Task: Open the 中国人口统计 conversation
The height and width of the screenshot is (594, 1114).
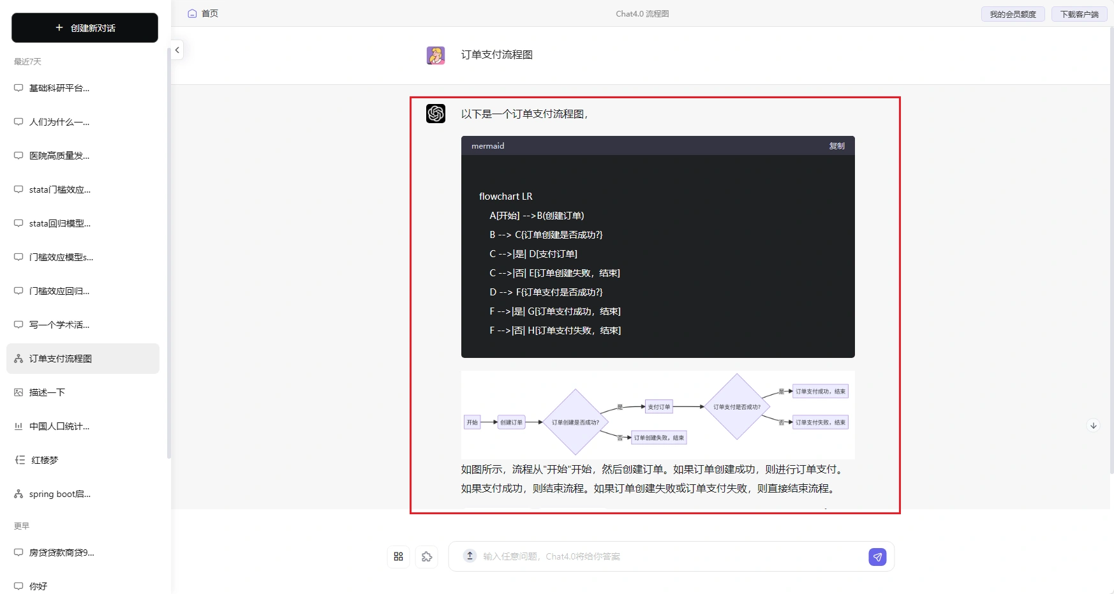Action: (x=83, y=426)
